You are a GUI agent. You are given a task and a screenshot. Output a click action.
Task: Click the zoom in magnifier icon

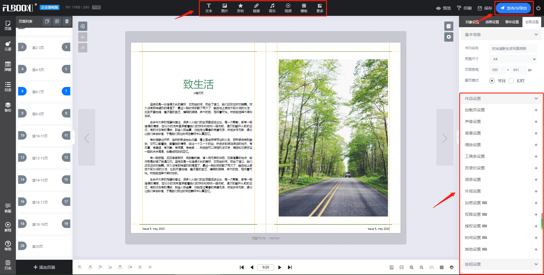(x=412, y=267)
